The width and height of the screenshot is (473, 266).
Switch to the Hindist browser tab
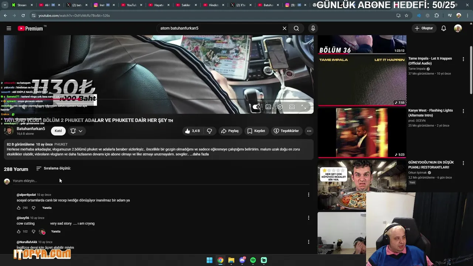(214, 5)
